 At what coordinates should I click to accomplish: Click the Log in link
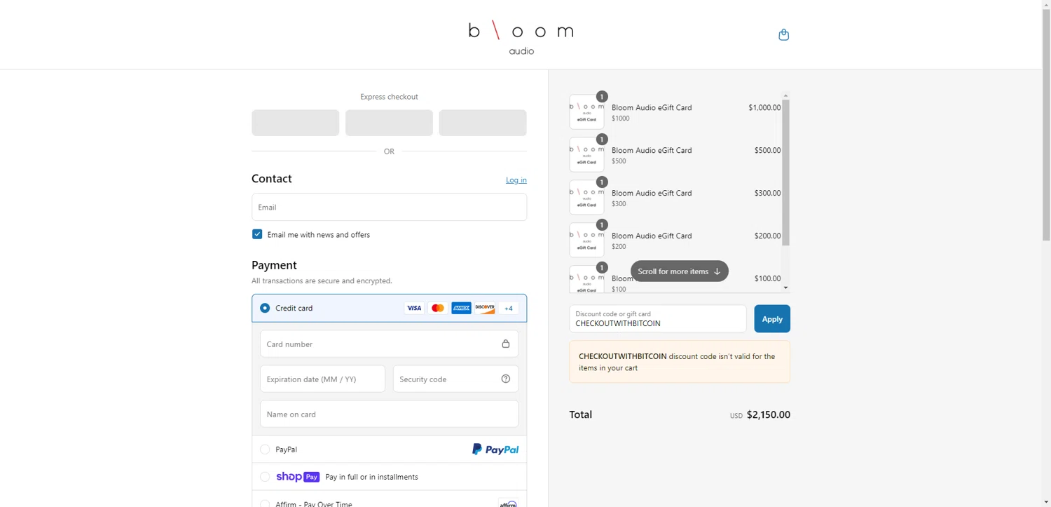click(516, 180)
